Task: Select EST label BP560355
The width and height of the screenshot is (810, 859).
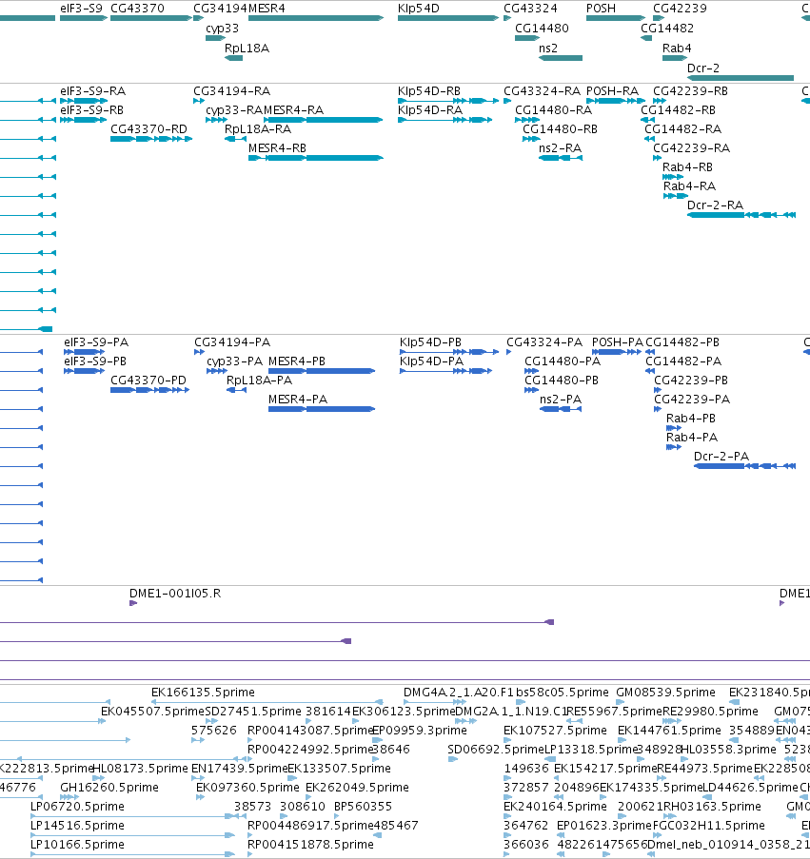Action: click(x=363, y=807)
